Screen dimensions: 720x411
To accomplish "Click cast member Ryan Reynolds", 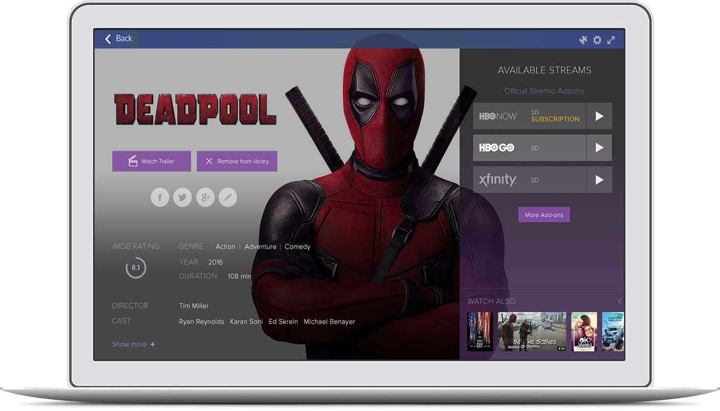I will point(201,321).
